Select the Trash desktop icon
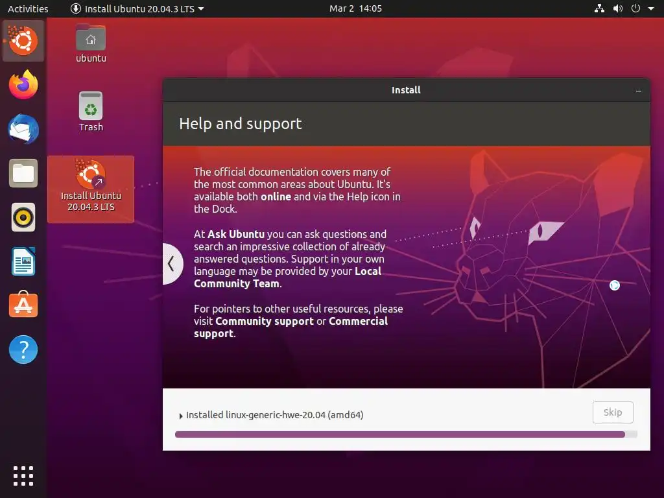Image resolution: width=664 pixels, height=498 pixels. (x=91, y=112)
